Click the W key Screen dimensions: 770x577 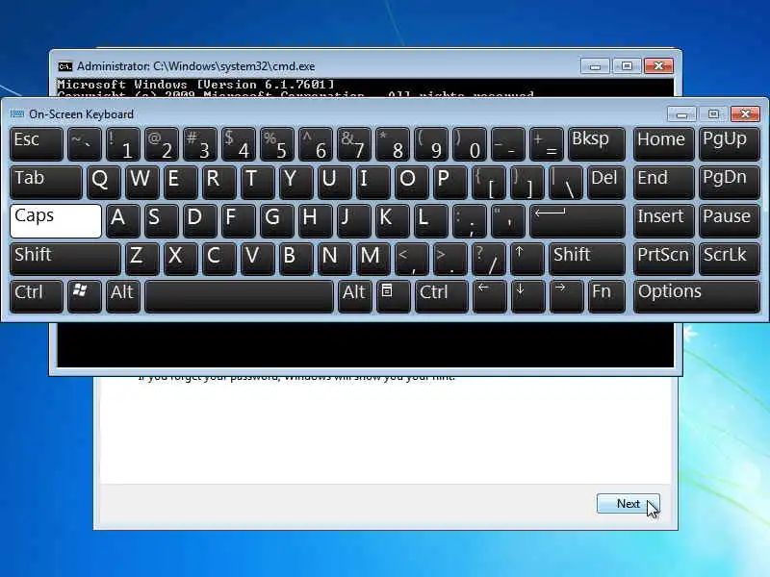(x=141, y=182)
